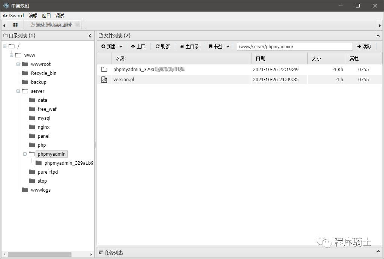Viewport: 384px width, 259px height.
Task: Select the phpmyadmin_329a folder icon in file list
Action: pos(104,70)
